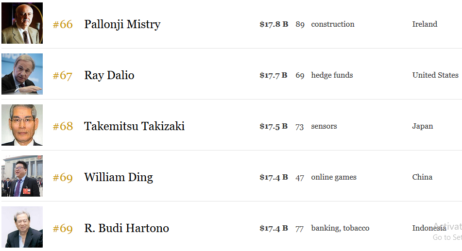Select the online games source text
462x251 pixels.
pyautogui.click(x=334, y=177)
